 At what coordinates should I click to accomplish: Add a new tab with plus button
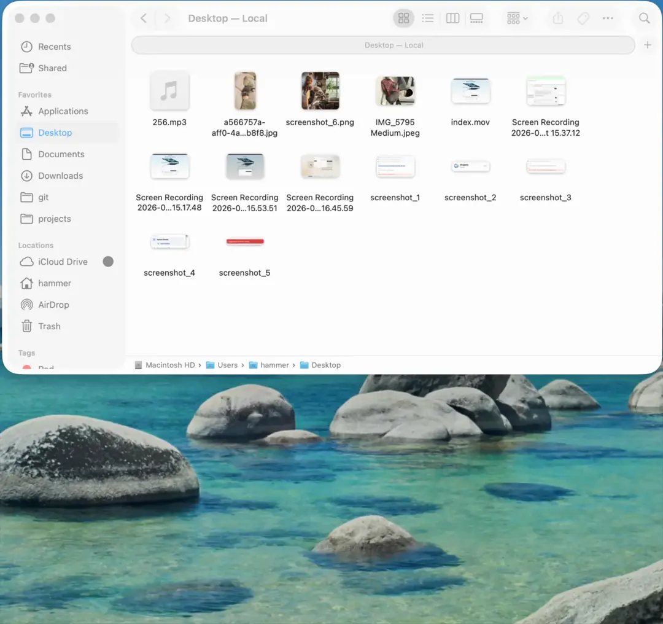coord(648,45)
